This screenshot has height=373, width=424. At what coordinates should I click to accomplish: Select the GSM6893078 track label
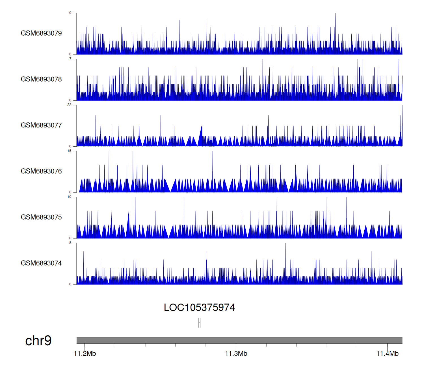(x=41, y=79)
